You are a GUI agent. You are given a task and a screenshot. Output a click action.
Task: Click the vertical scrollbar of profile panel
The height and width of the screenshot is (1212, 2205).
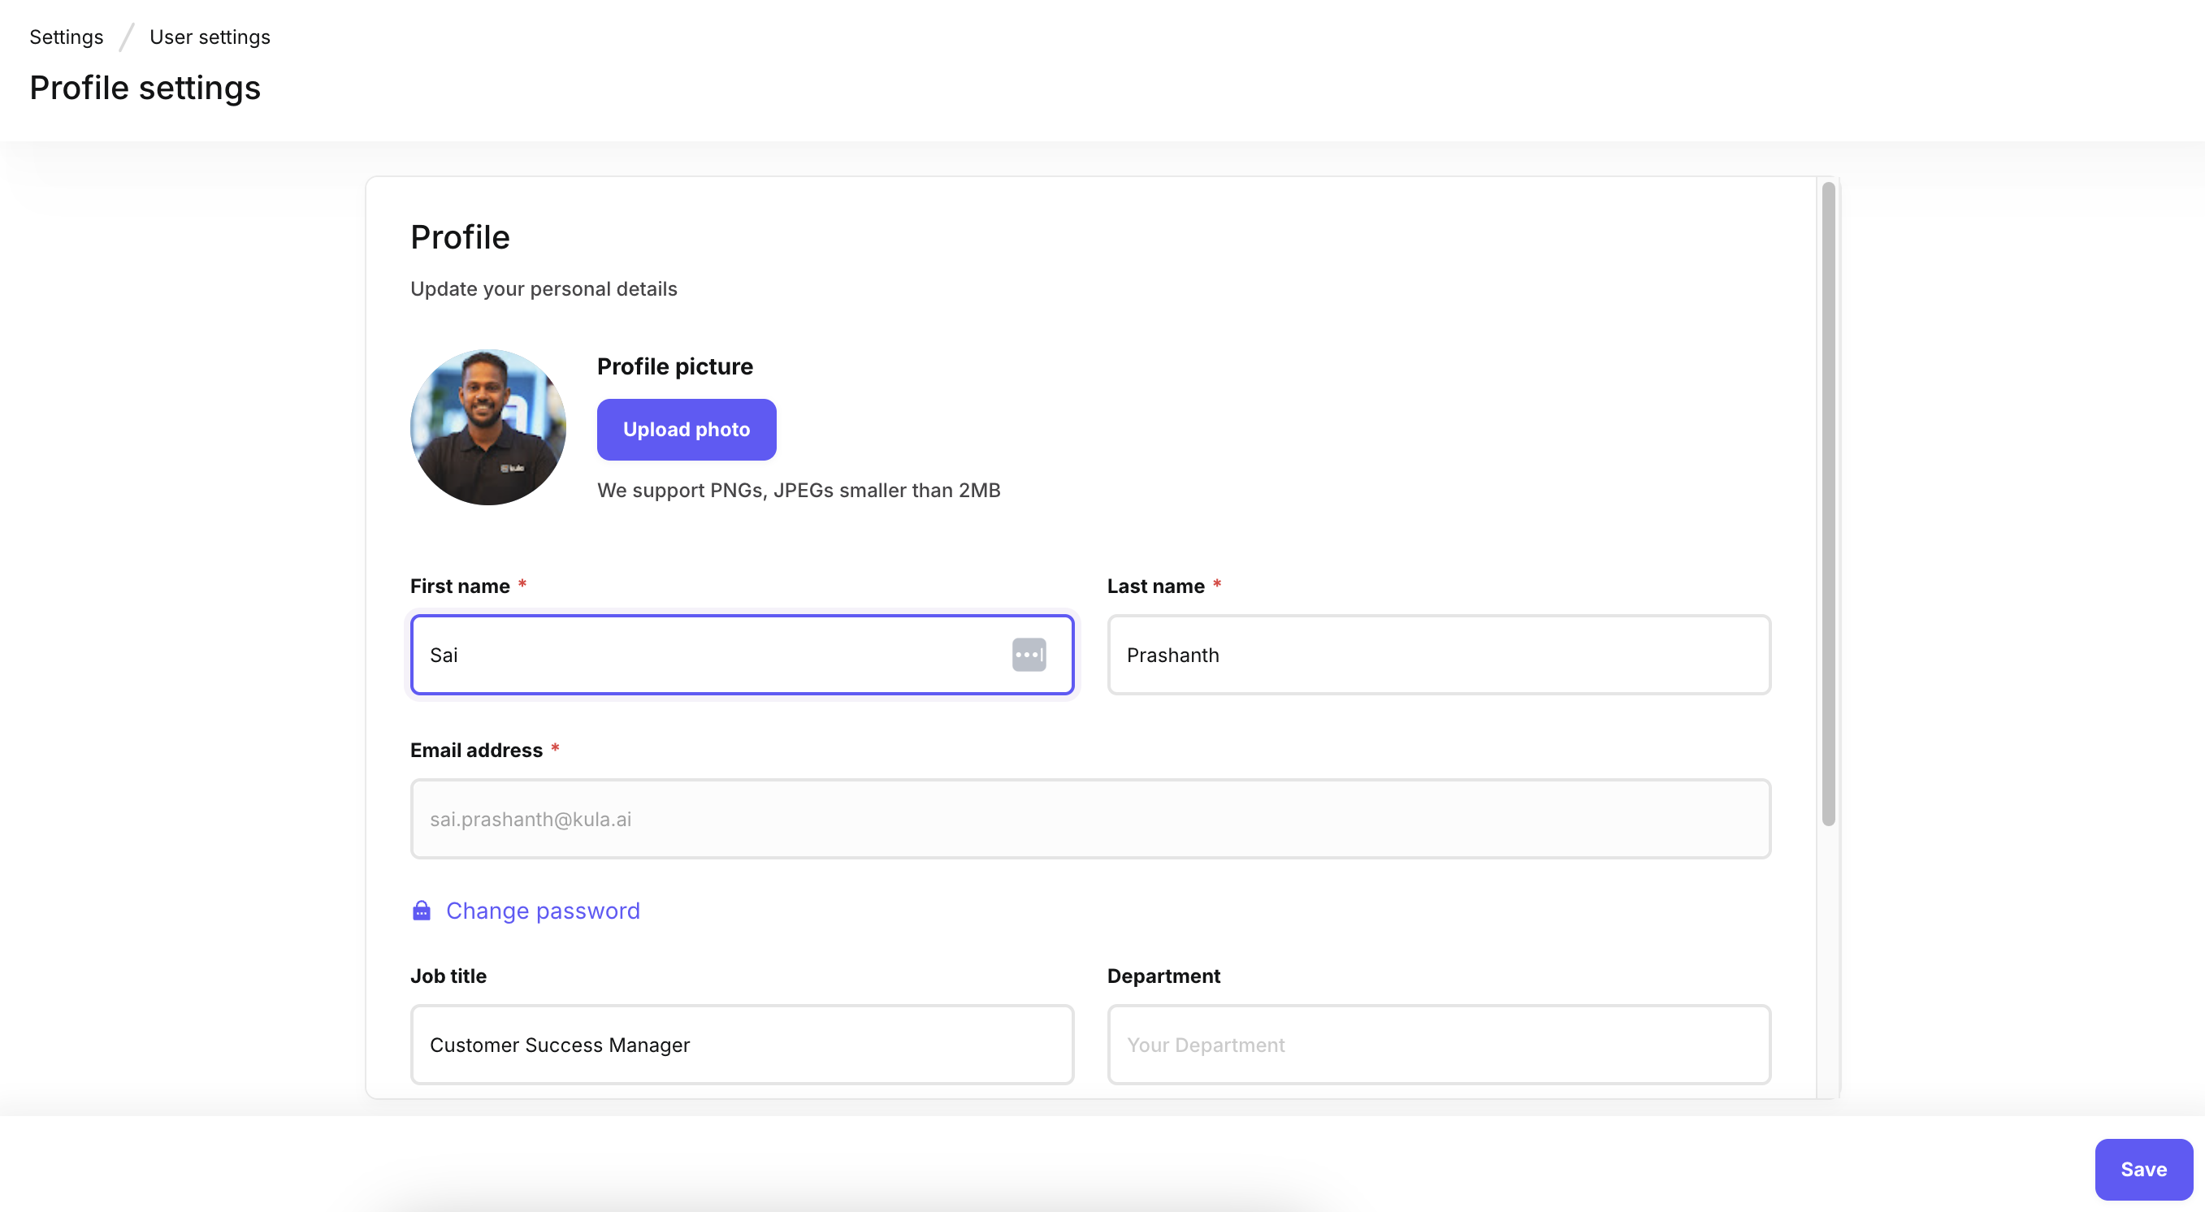(x=1827, y=505)
